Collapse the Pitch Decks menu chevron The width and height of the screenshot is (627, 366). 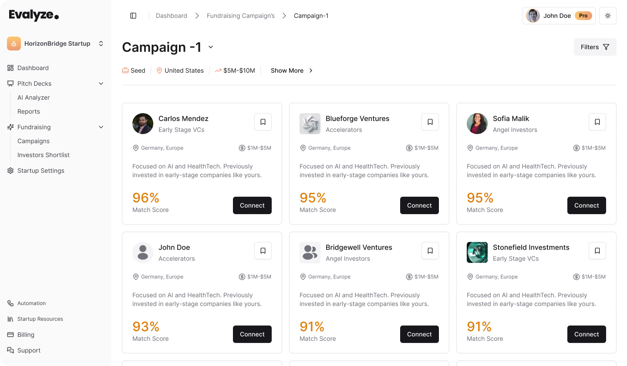click(x=101, y=84)
